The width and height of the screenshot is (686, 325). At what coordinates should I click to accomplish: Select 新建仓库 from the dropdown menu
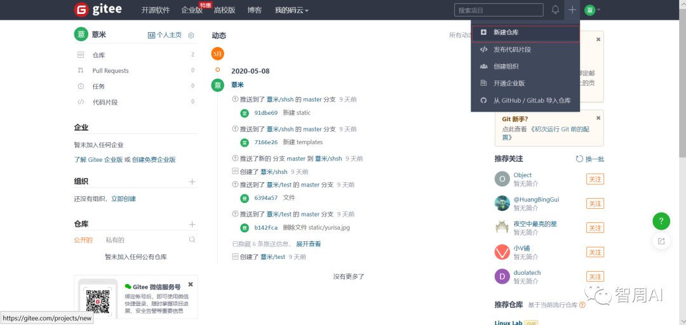tap(525, 32)
